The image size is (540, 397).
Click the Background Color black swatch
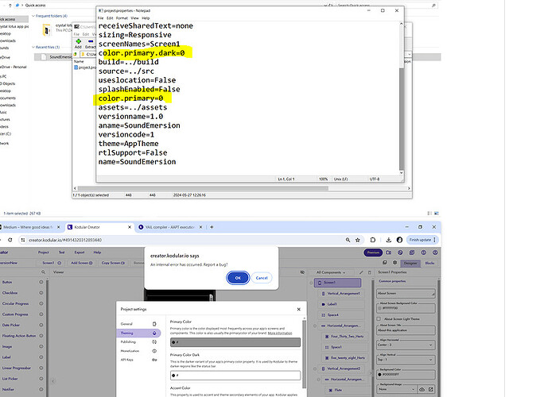[380, 374]
